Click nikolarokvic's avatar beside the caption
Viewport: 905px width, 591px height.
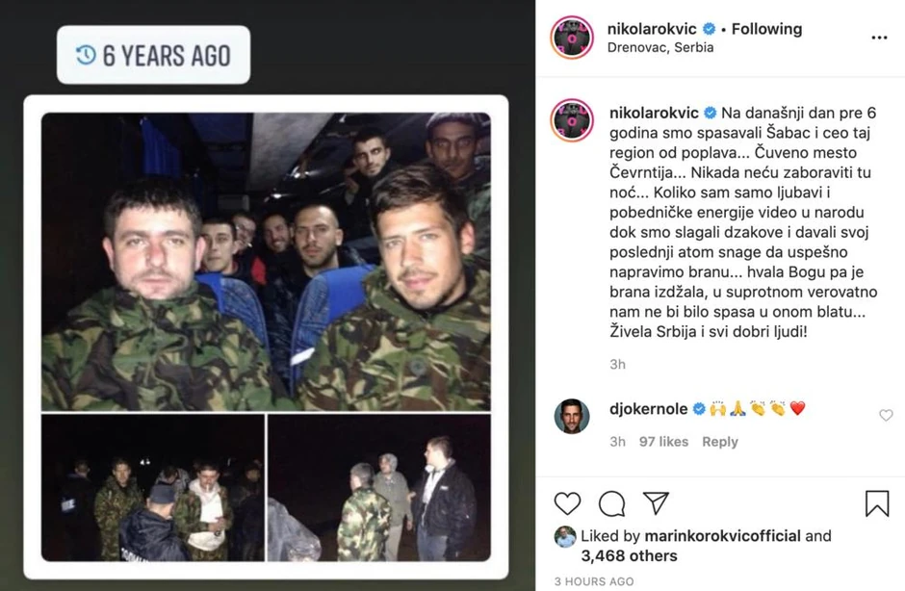[x=571, y=119]
